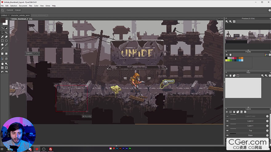This screenshot has width=271, height=152.
Task: Hide Layer 2 with its eye icon
Action: 227,121
